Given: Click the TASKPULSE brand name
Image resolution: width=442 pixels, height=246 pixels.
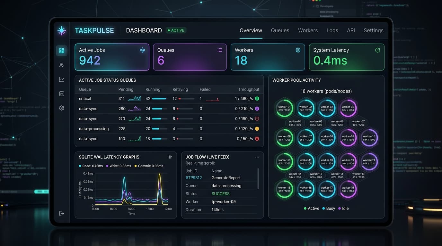Looking at the screenshot, I should point(94,30).
